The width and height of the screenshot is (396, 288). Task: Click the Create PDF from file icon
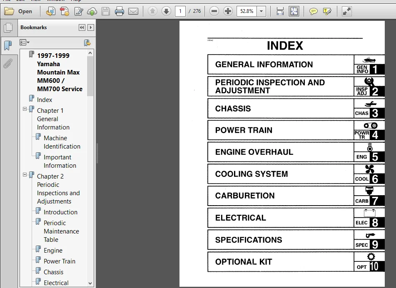pos(51,11)
